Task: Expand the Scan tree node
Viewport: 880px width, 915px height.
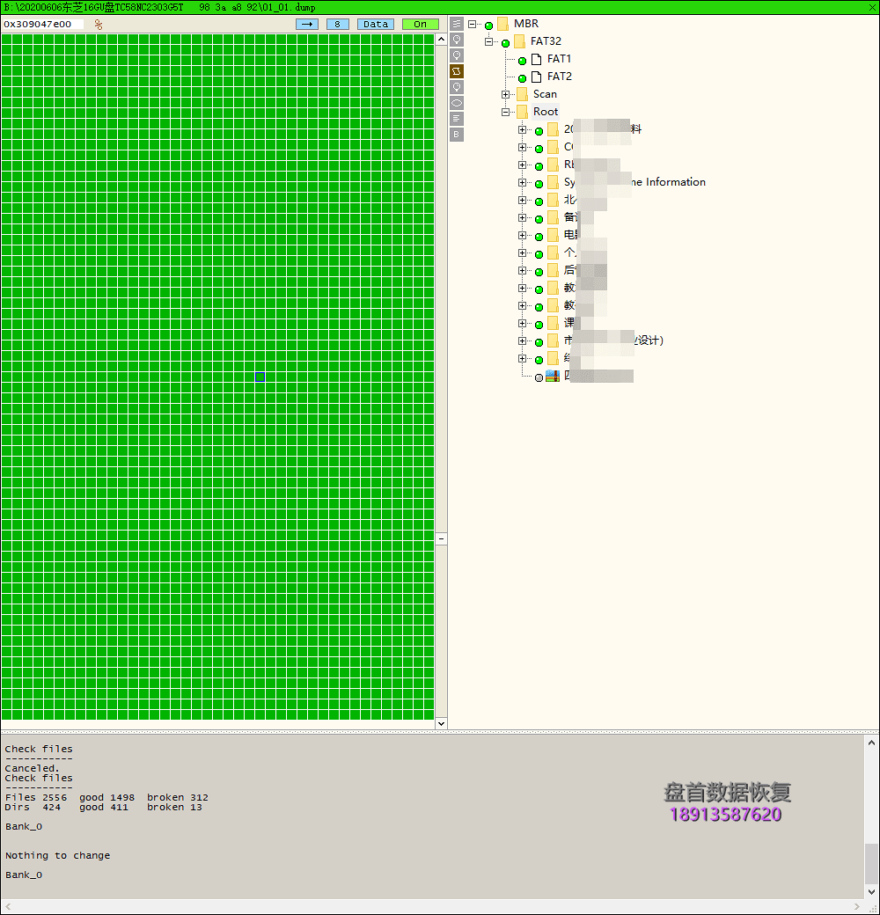Action: [x=505, y=94]
